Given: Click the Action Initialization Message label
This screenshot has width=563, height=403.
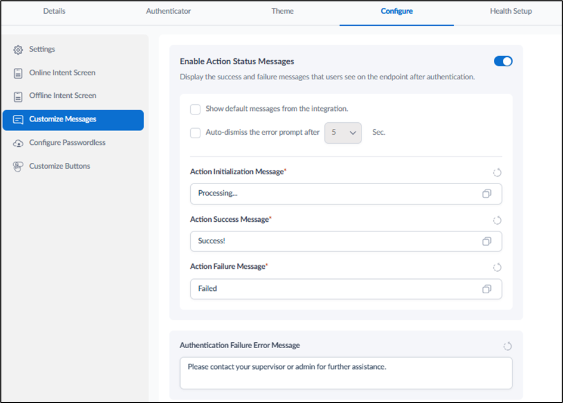Looking at the screenshot, I should (x=238, y=172).
